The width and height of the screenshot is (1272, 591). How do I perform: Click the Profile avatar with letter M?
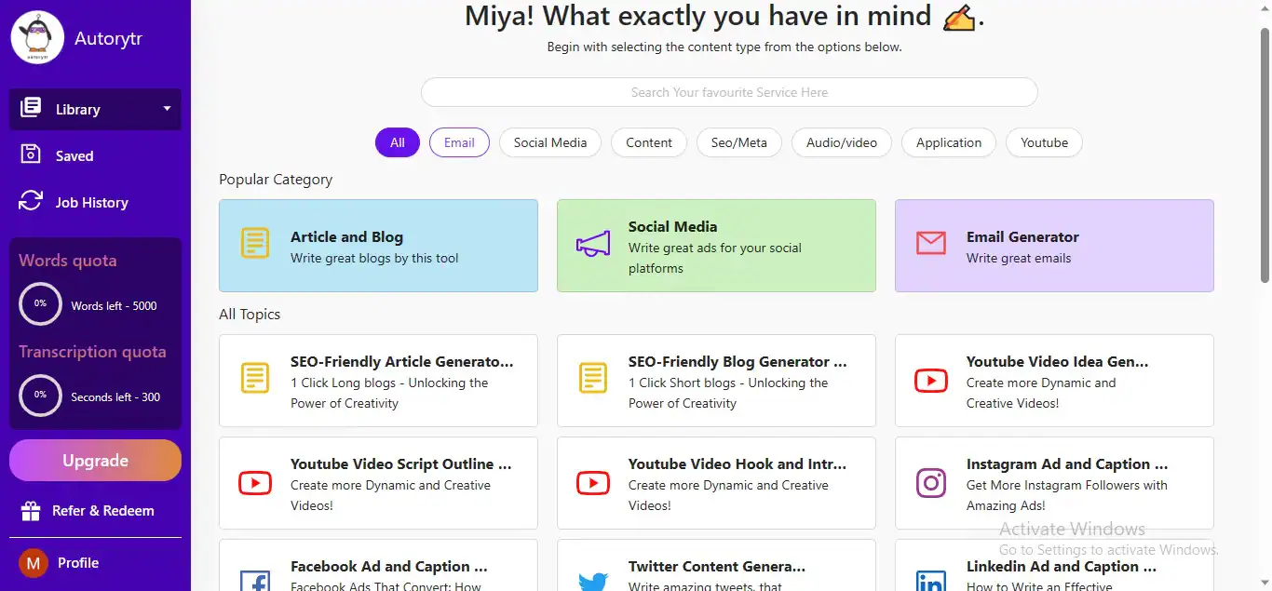[34, 563]
